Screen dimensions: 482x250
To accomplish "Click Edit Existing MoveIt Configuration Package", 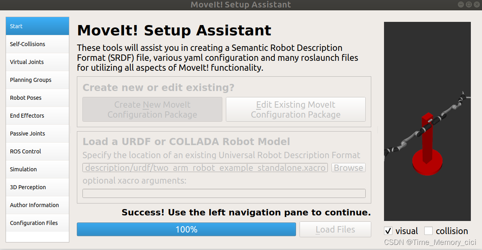I will pos(295,109).
